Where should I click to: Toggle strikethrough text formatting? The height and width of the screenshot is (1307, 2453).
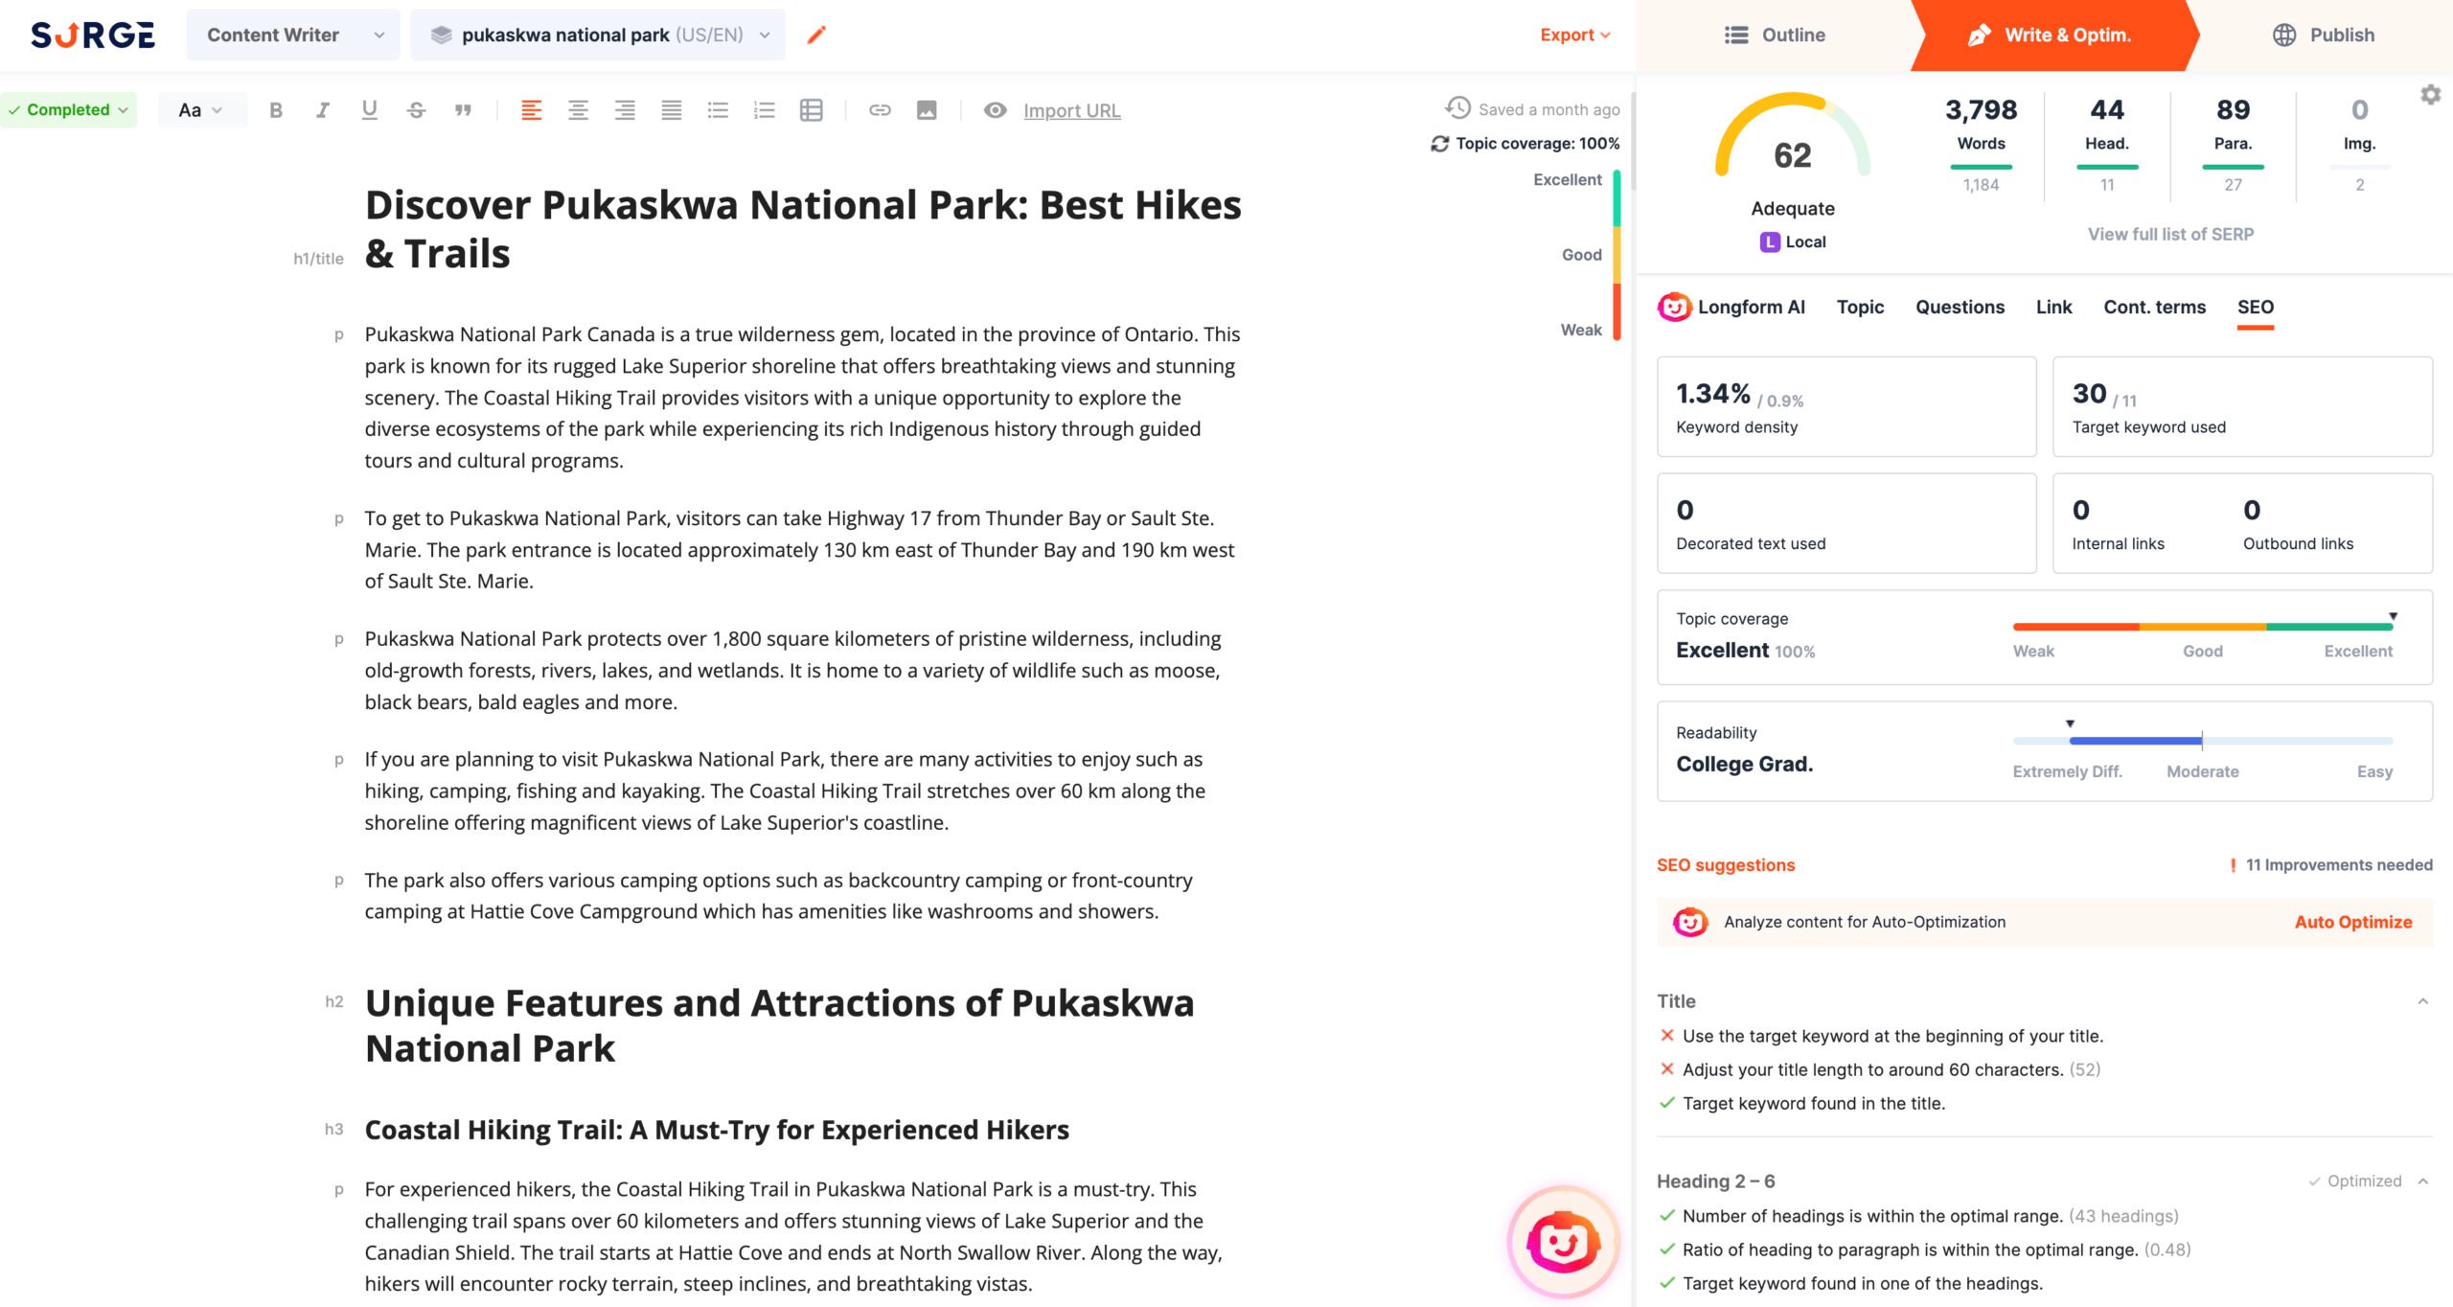[416, 110]
